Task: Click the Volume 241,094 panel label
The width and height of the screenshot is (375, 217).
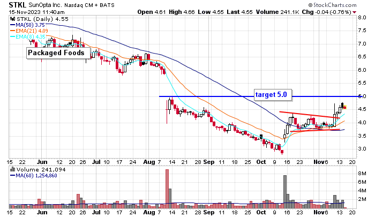Action: coord(41,170)
